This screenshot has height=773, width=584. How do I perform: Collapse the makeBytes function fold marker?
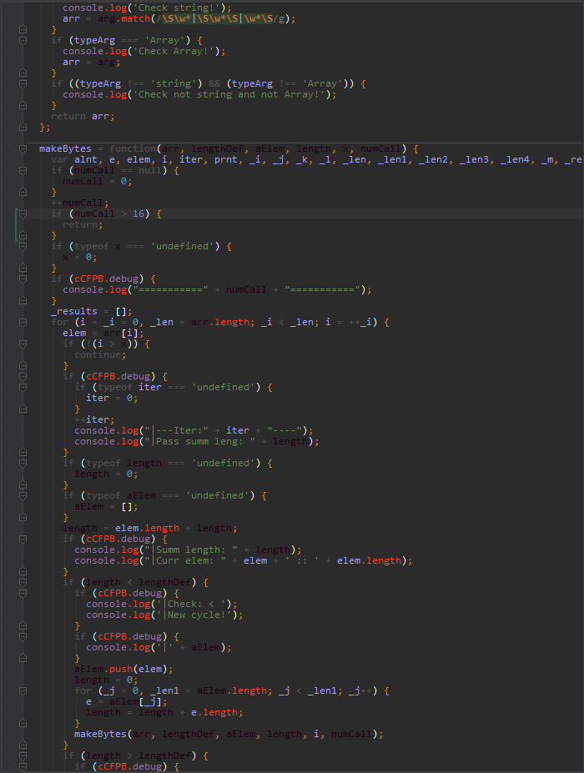pyautogui.click(x=23, y=148)
